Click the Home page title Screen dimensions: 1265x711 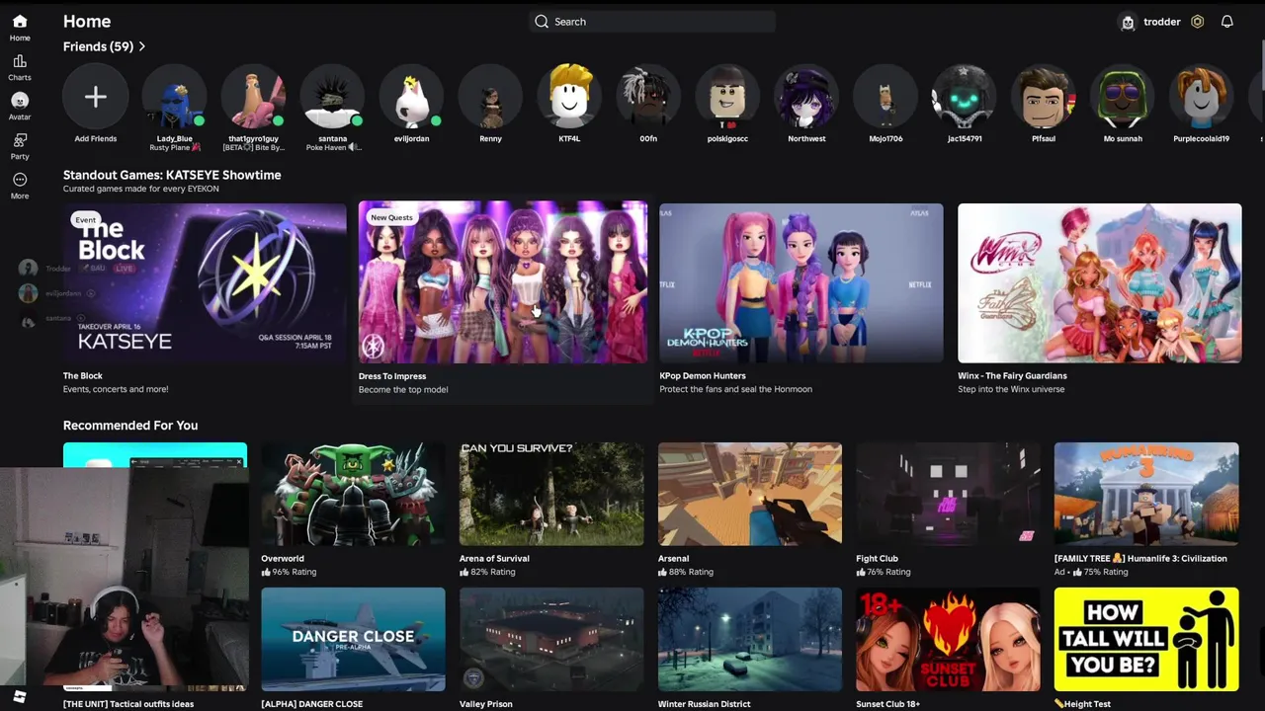pos(87,22)
